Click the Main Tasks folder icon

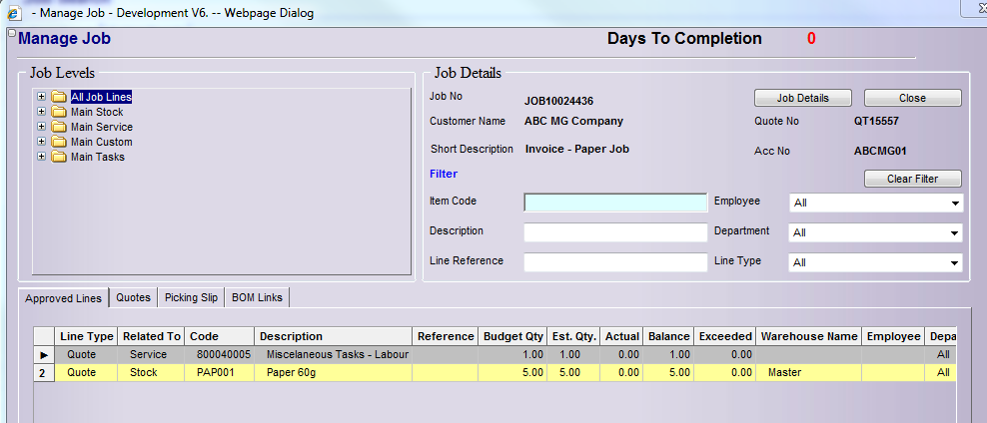pyautogui.click(x=59, y=157)
